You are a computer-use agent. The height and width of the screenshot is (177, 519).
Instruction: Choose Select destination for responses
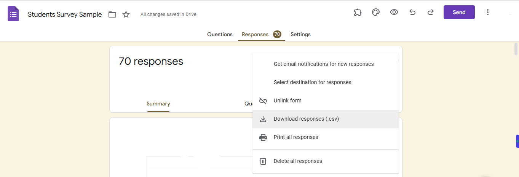(x=312, y=82)
